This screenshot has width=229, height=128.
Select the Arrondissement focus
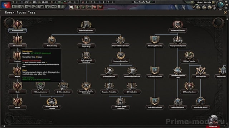[x=18, y=27]
